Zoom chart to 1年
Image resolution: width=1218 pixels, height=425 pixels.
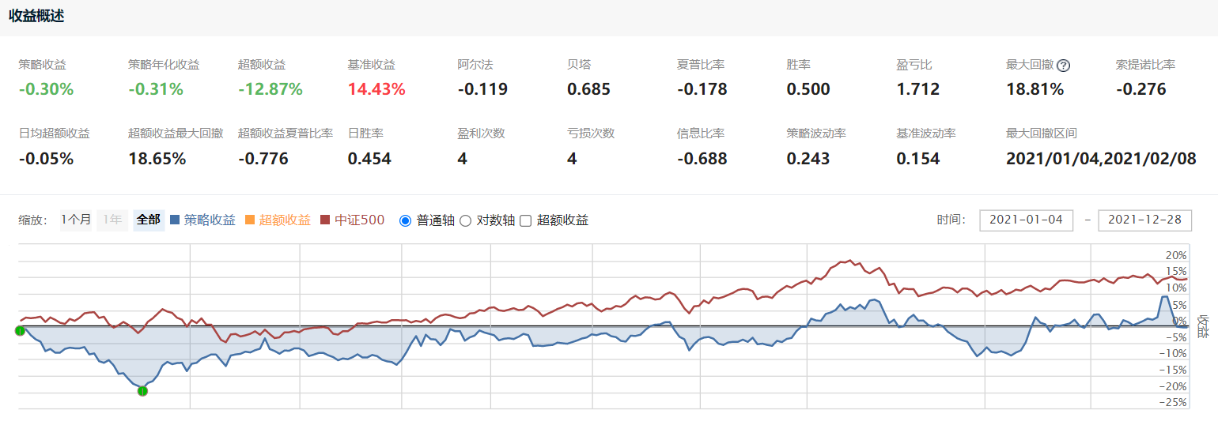click(113, 220)
